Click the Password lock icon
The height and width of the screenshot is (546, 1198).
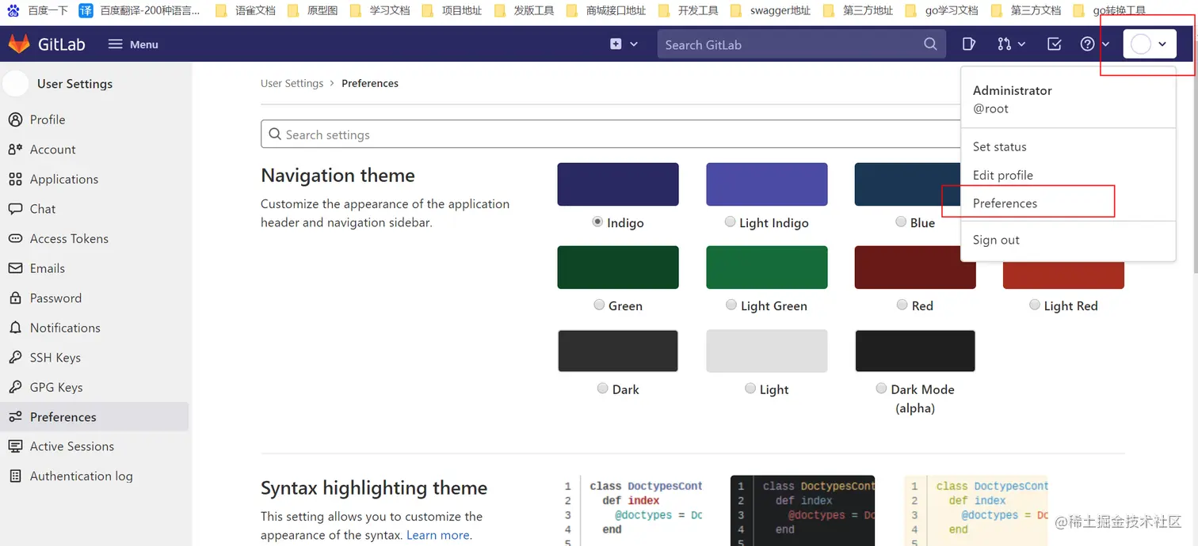pyautogui.click(x=15, y=298)
